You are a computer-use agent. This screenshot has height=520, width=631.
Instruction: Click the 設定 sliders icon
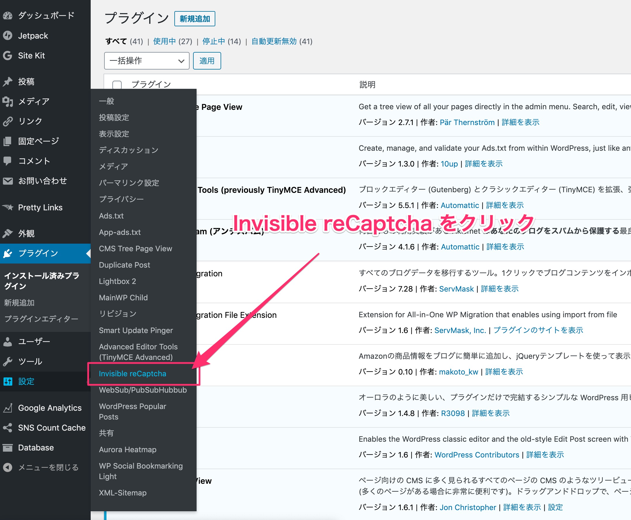(8, 381)
